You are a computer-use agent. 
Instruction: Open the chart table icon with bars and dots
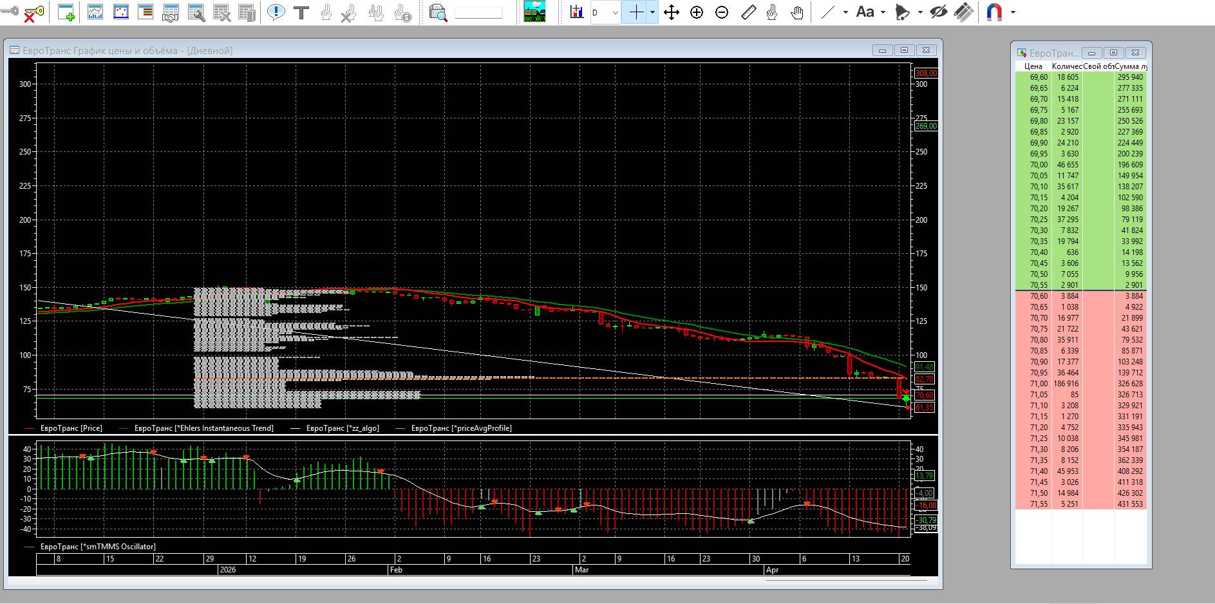pos(95,12)
